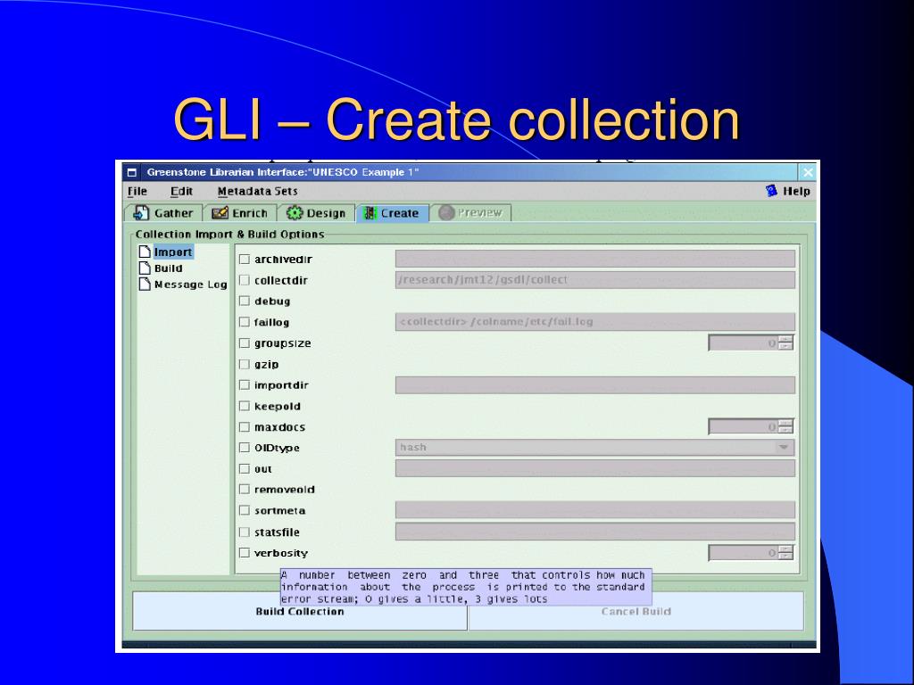Open the Metadata Sets menu
This screenshot has height=685, width=914.
pos(257,191)
